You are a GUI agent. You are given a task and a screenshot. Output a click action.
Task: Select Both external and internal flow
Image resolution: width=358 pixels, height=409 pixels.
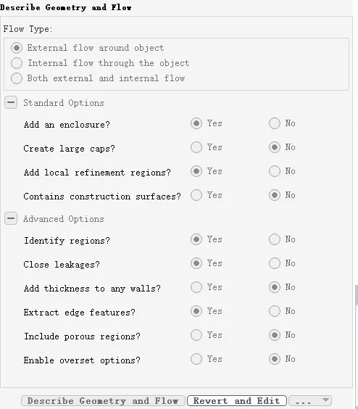pos(17,78)
